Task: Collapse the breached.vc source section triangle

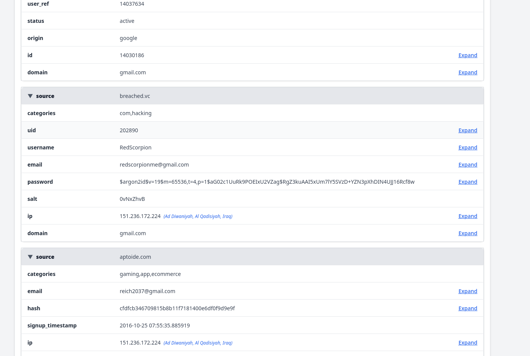Action: pyautogui.click(x=30, y=96)
